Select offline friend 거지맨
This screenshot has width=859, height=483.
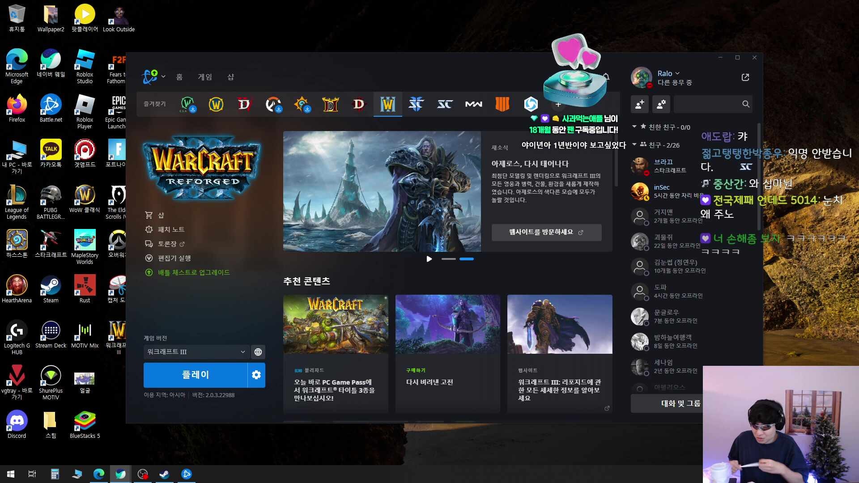(x=666, y=216)
